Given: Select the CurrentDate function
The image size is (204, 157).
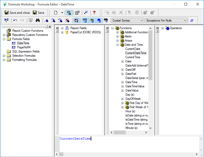Looking at the screenshot, I should point(133,49).
